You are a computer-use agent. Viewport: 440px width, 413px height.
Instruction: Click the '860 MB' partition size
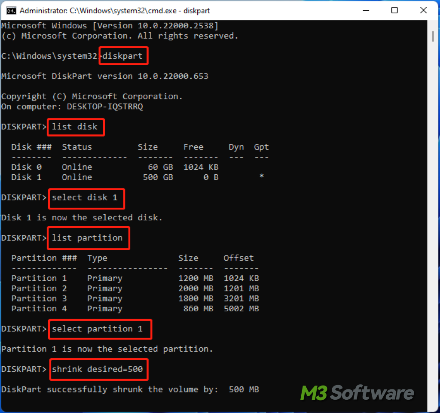[x=198, y=308]
